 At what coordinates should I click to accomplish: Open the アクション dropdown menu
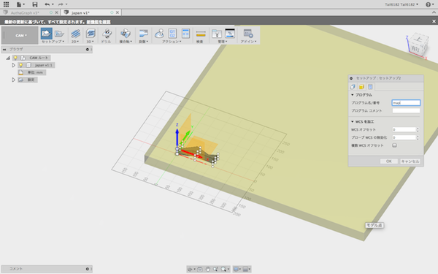[x=172, y=42]
